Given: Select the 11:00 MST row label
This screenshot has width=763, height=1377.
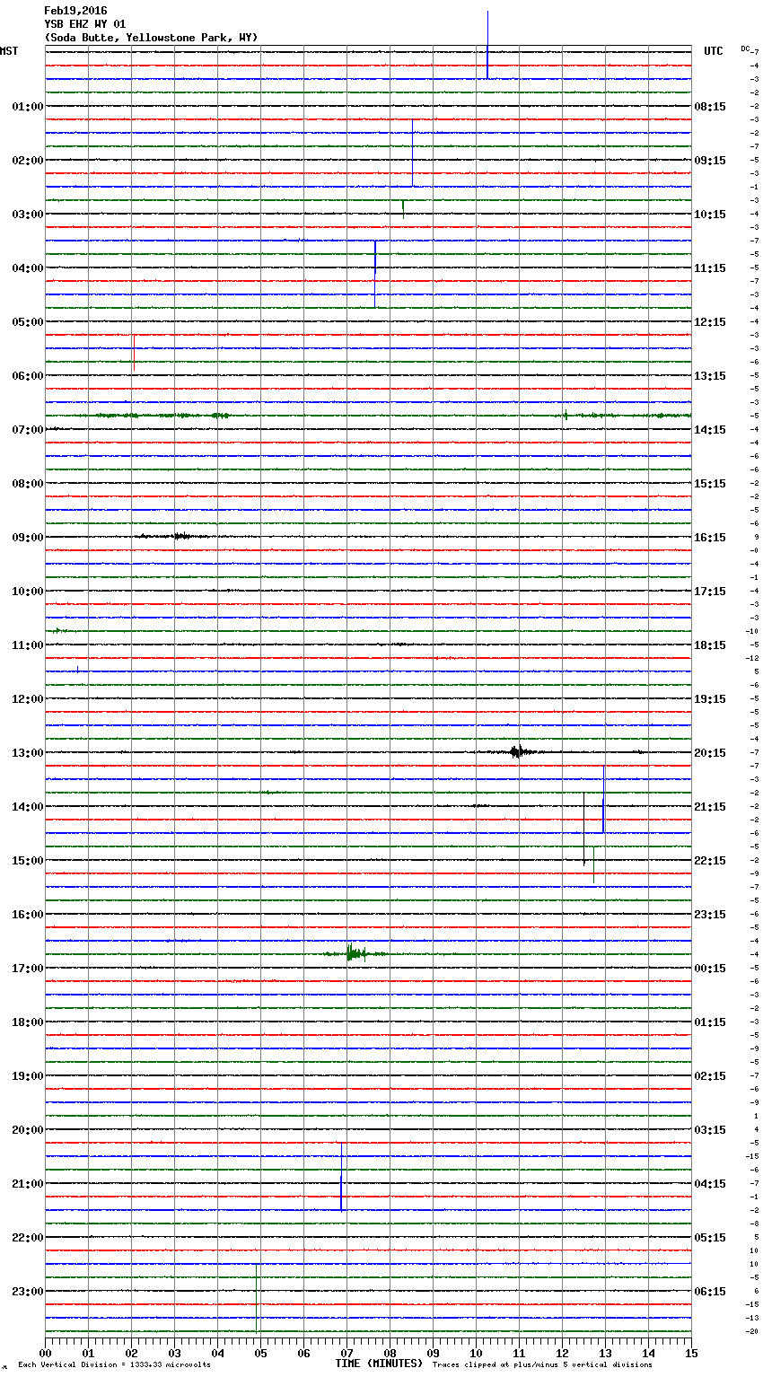Looking at the screenshot, I should (x=28, y=645).
